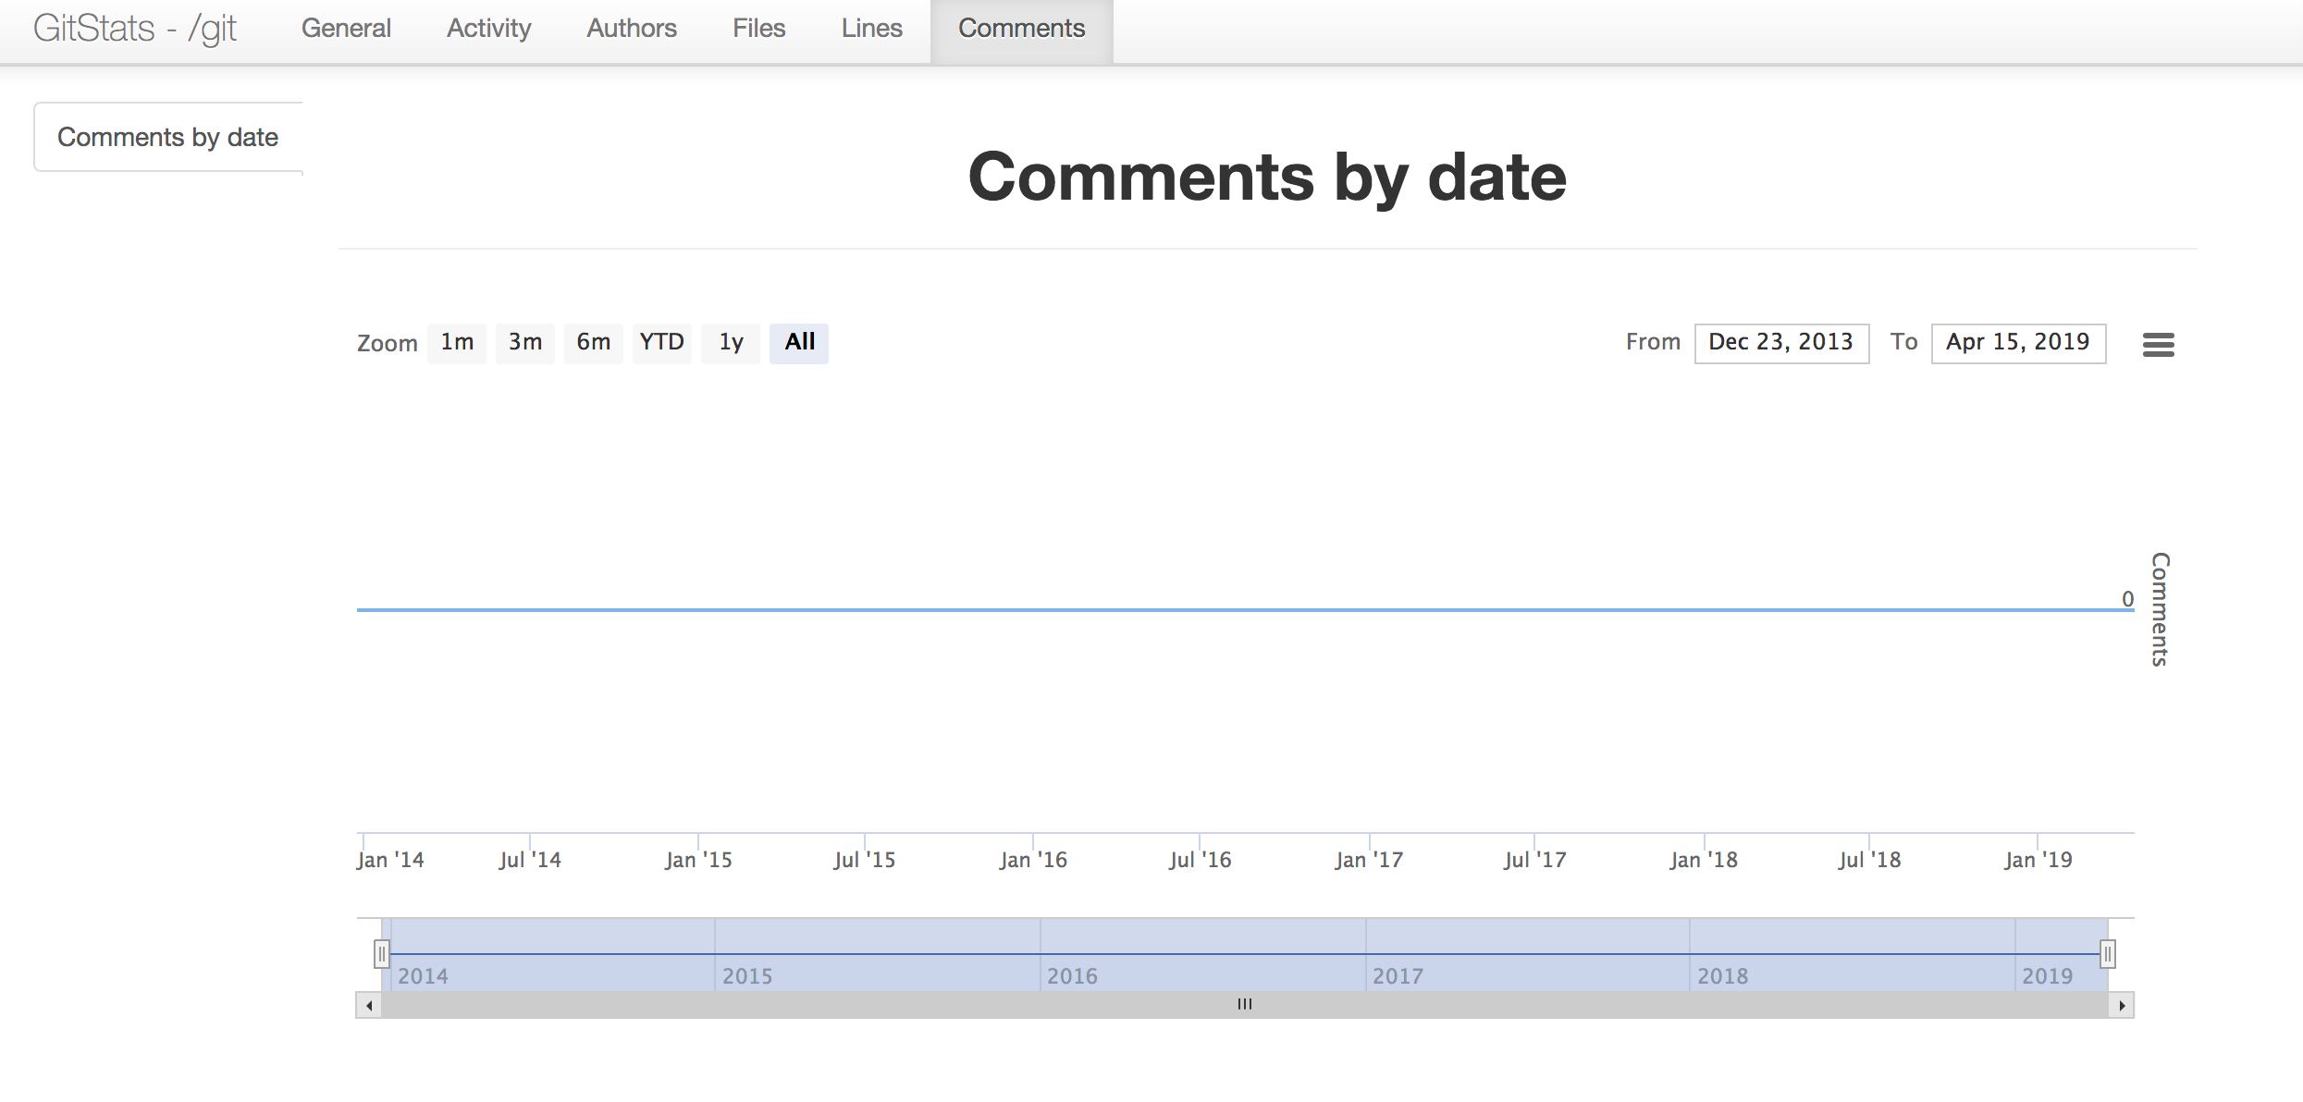This screenshot has width=2303, height=1102.
Task: Select the 1m zoom option
Action: [x=458, y=340]
